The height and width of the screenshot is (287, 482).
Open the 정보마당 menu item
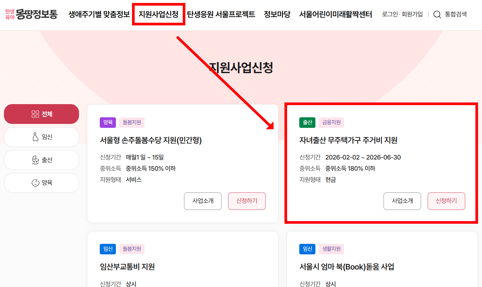click(277, 14)
